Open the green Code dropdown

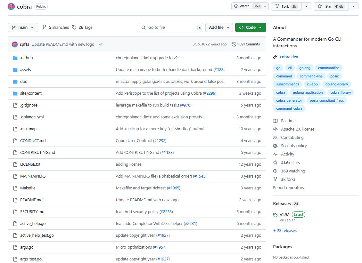[x=251, y=28]
